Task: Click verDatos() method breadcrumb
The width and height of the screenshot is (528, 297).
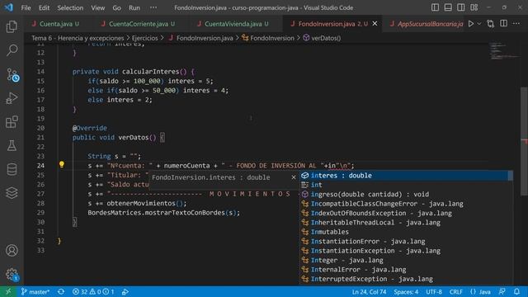Action: 326,38
